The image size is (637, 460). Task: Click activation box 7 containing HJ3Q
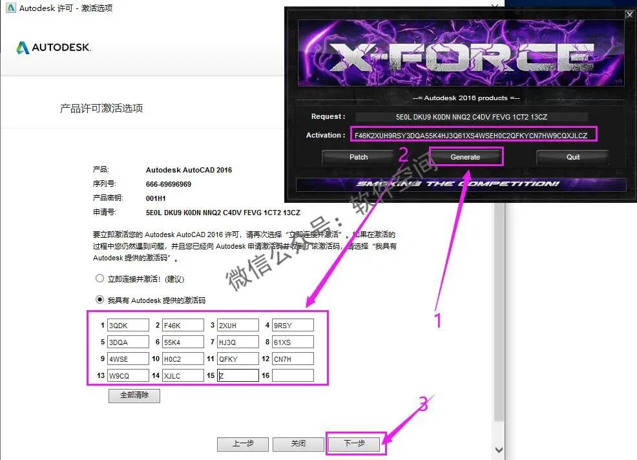point(238,342)
